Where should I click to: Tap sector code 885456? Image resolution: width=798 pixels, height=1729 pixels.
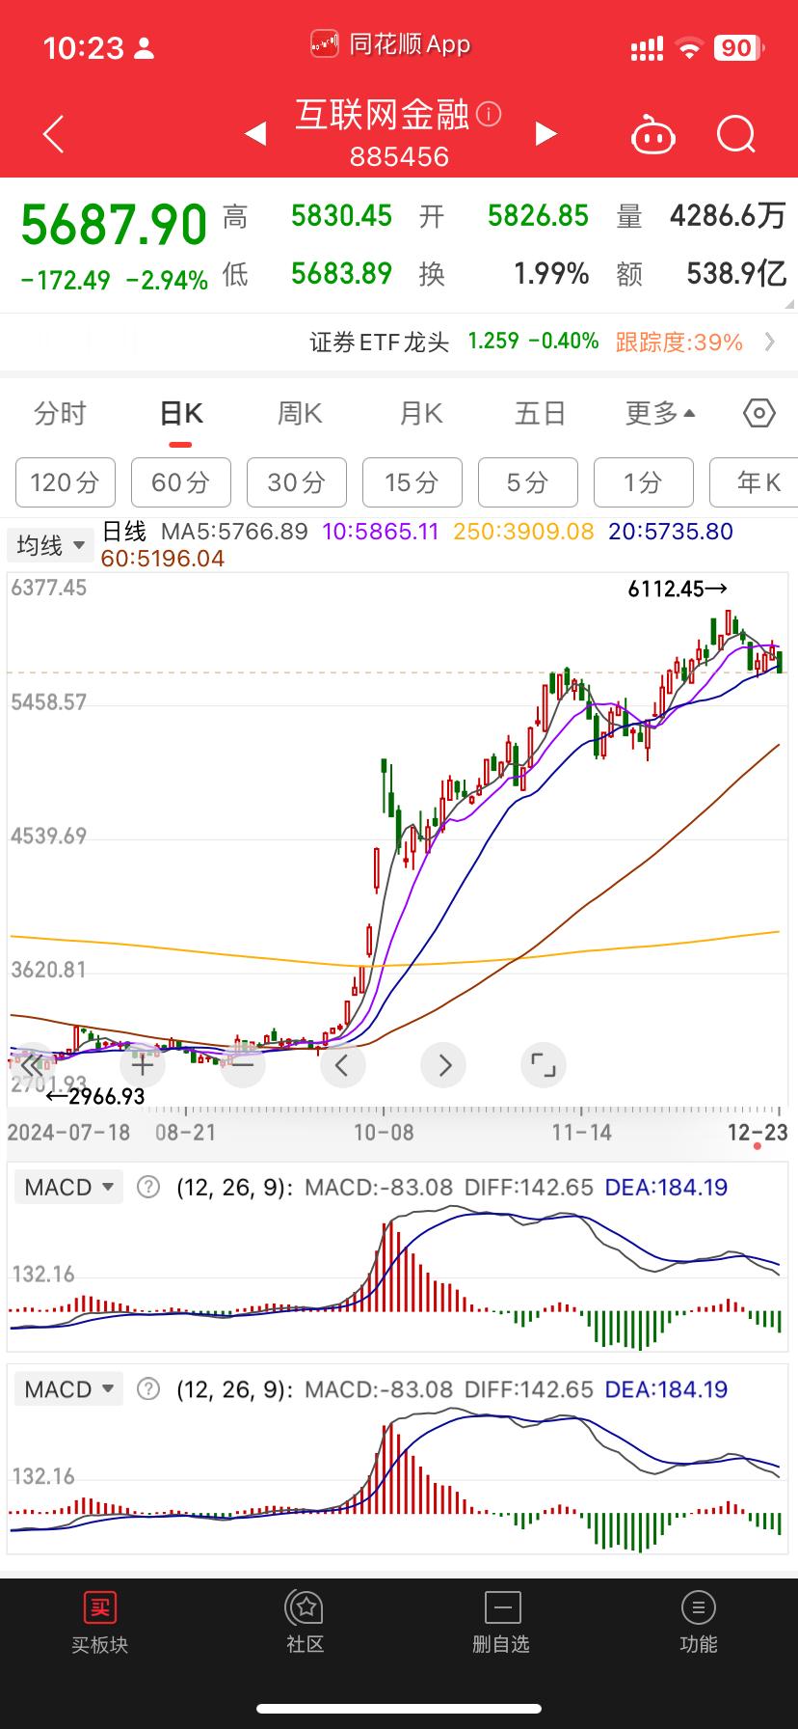(399, 156)
